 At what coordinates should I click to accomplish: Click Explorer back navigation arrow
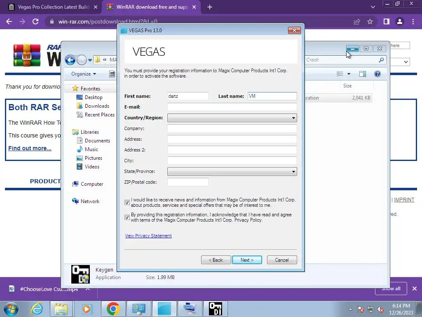click(70, 60)
